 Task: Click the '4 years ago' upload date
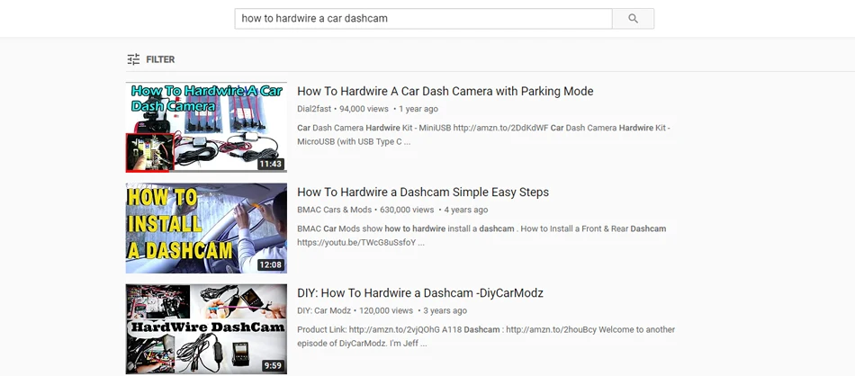[x=465, y=210]
